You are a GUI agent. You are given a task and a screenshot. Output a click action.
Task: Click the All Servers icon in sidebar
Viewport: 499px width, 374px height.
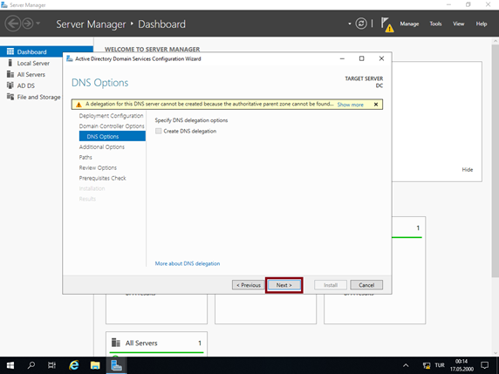tap(10, 74)
